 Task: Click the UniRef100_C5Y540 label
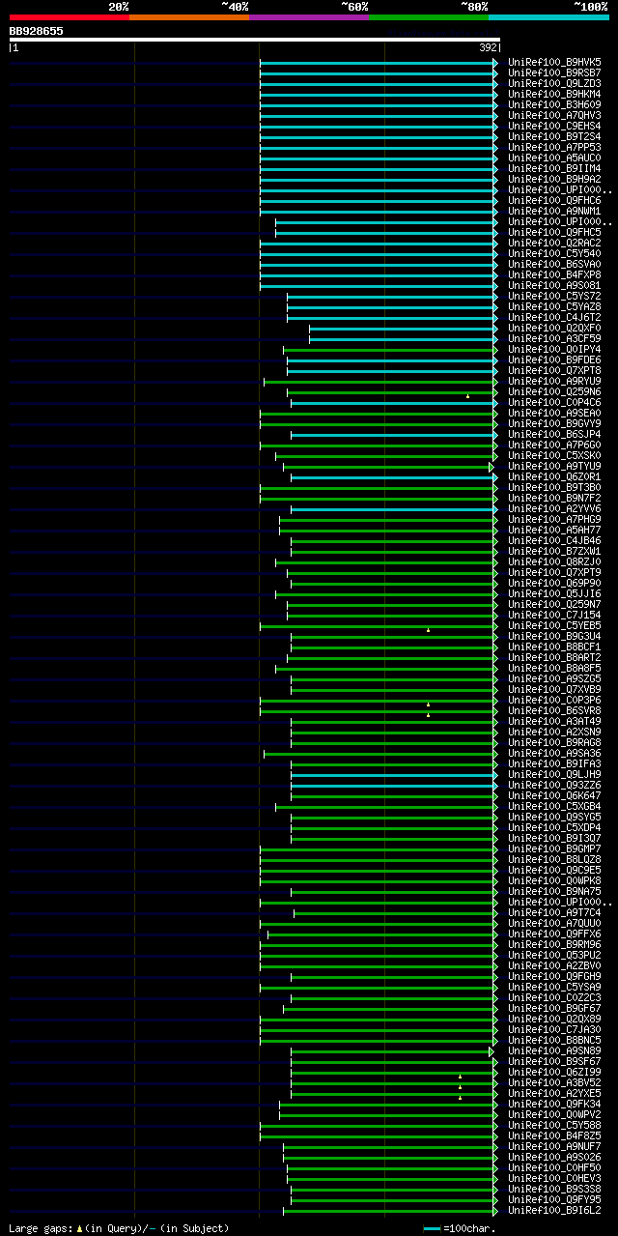(554, 253)
